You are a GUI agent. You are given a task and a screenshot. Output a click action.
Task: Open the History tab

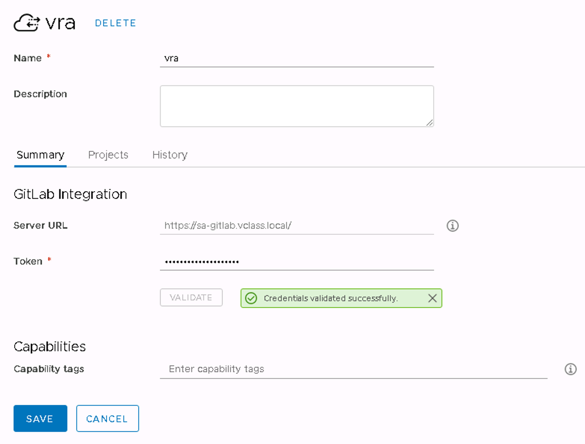point(170,155)
